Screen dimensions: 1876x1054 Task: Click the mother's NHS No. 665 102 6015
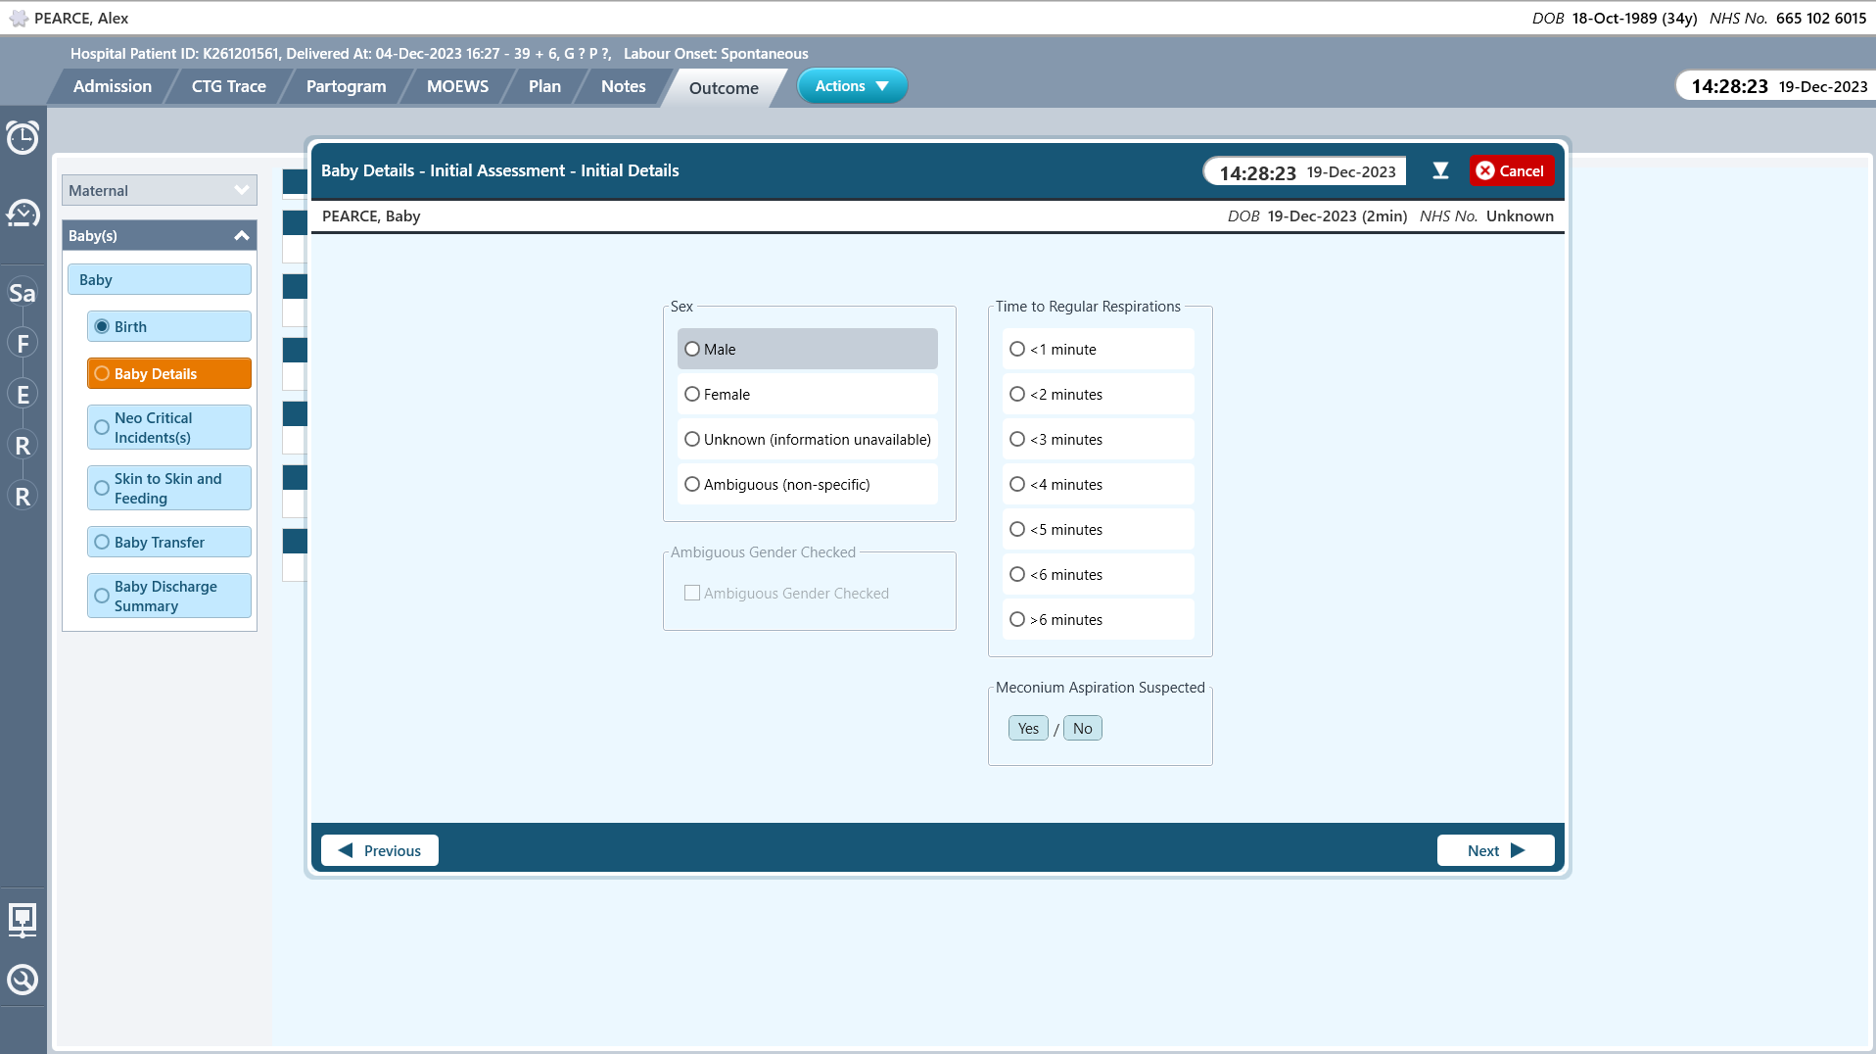(x=1788, y=19)
